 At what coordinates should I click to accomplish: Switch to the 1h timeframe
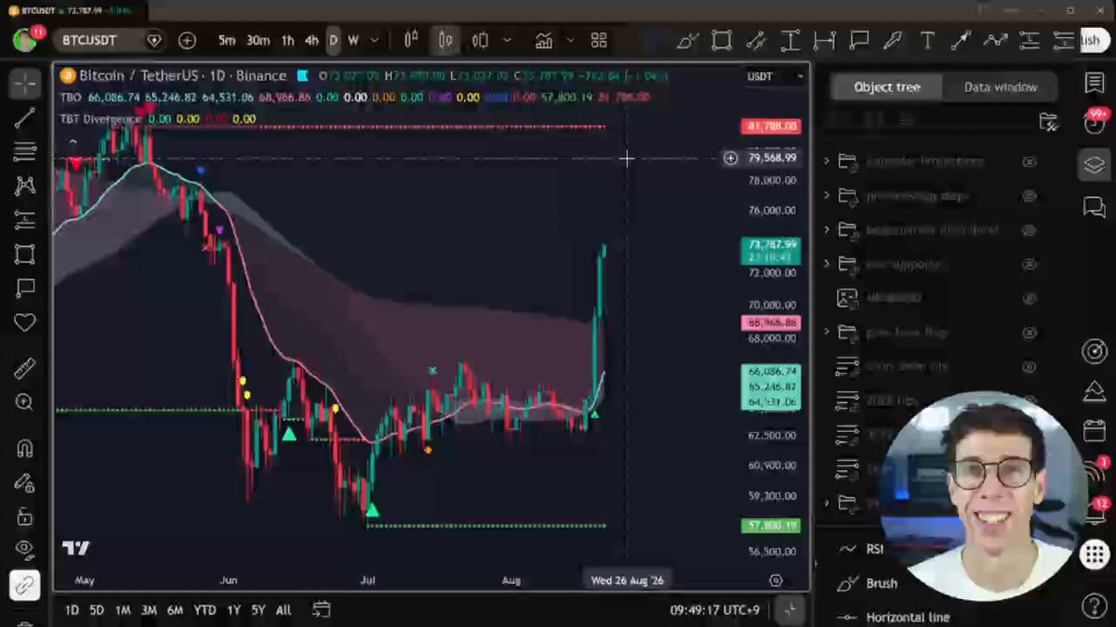[287, 41]
